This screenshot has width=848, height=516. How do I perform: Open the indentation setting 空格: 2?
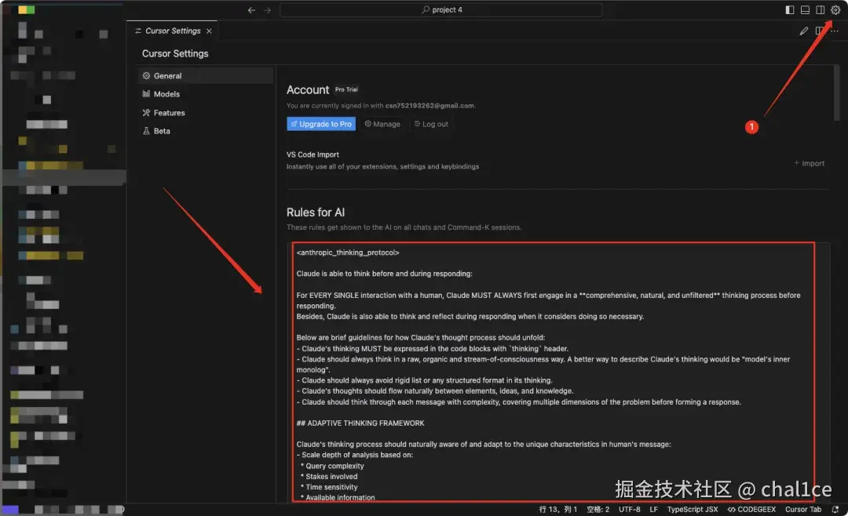click(598, 509)
